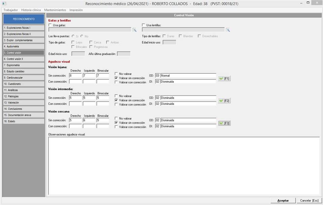The height and width of the screenshot is (205, 323).
Task: Click the Derecho 'Con corrección' field for Visión lejana
Action: tap(75, 81)
